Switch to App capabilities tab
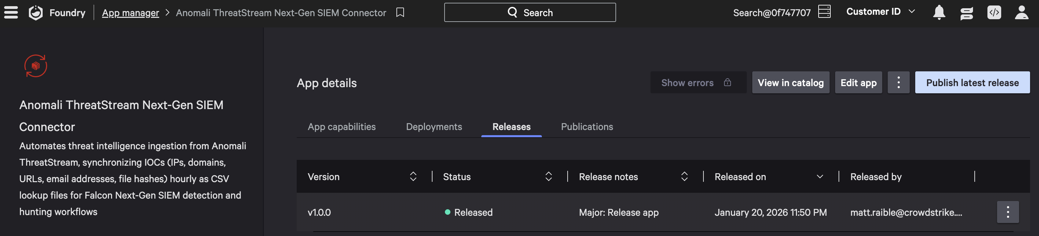Viewport: 1039px width, 236px height. (342, 127)
